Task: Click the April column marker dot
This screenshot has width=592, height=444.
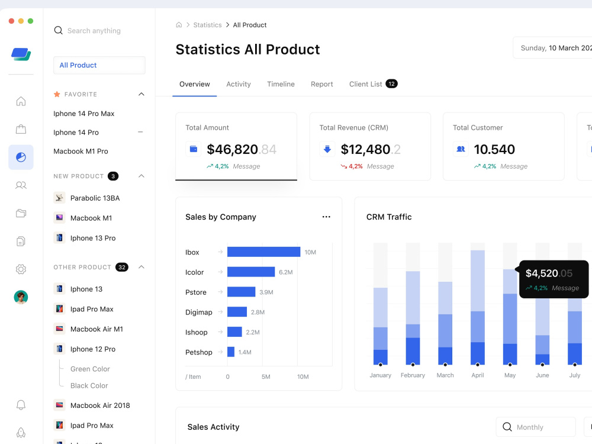Action: point(478,365)
